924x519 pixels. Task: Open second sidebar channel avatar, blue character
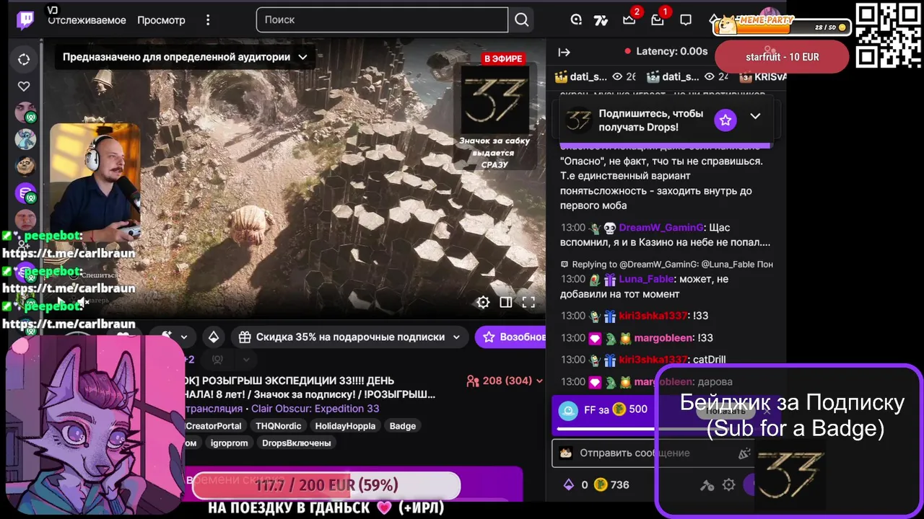click(25, 139)
